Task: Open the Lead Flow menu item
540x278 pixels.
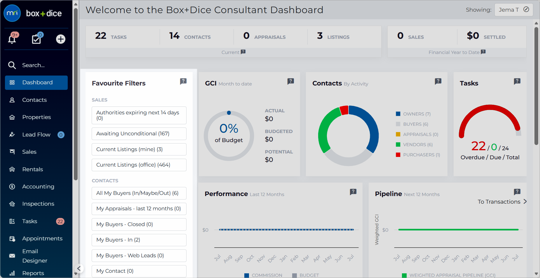Action: click(36, 134)
